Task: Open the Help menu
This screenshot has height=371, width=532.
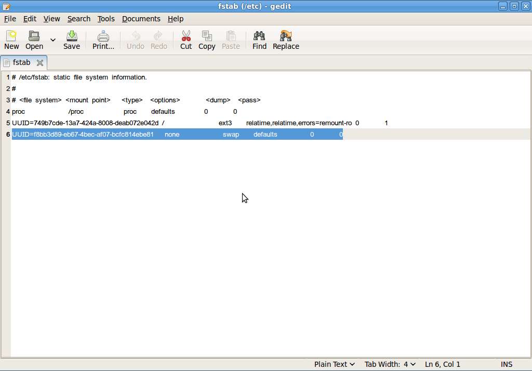Action: pos(176,19)
